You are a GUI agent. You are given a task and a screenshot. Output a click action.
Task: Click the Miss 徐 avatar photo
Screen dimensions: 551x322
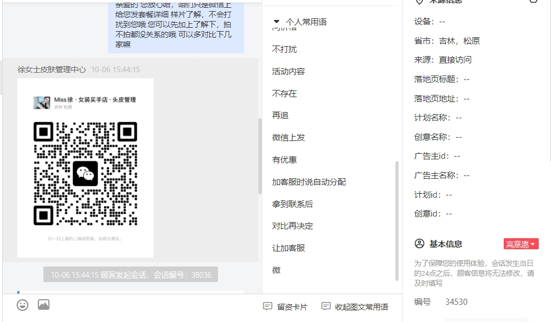tap(42, 103)
